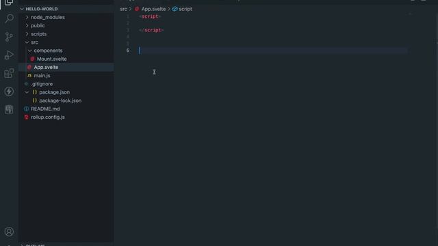
Task: Open package-lock.json file
Action: 60,100
